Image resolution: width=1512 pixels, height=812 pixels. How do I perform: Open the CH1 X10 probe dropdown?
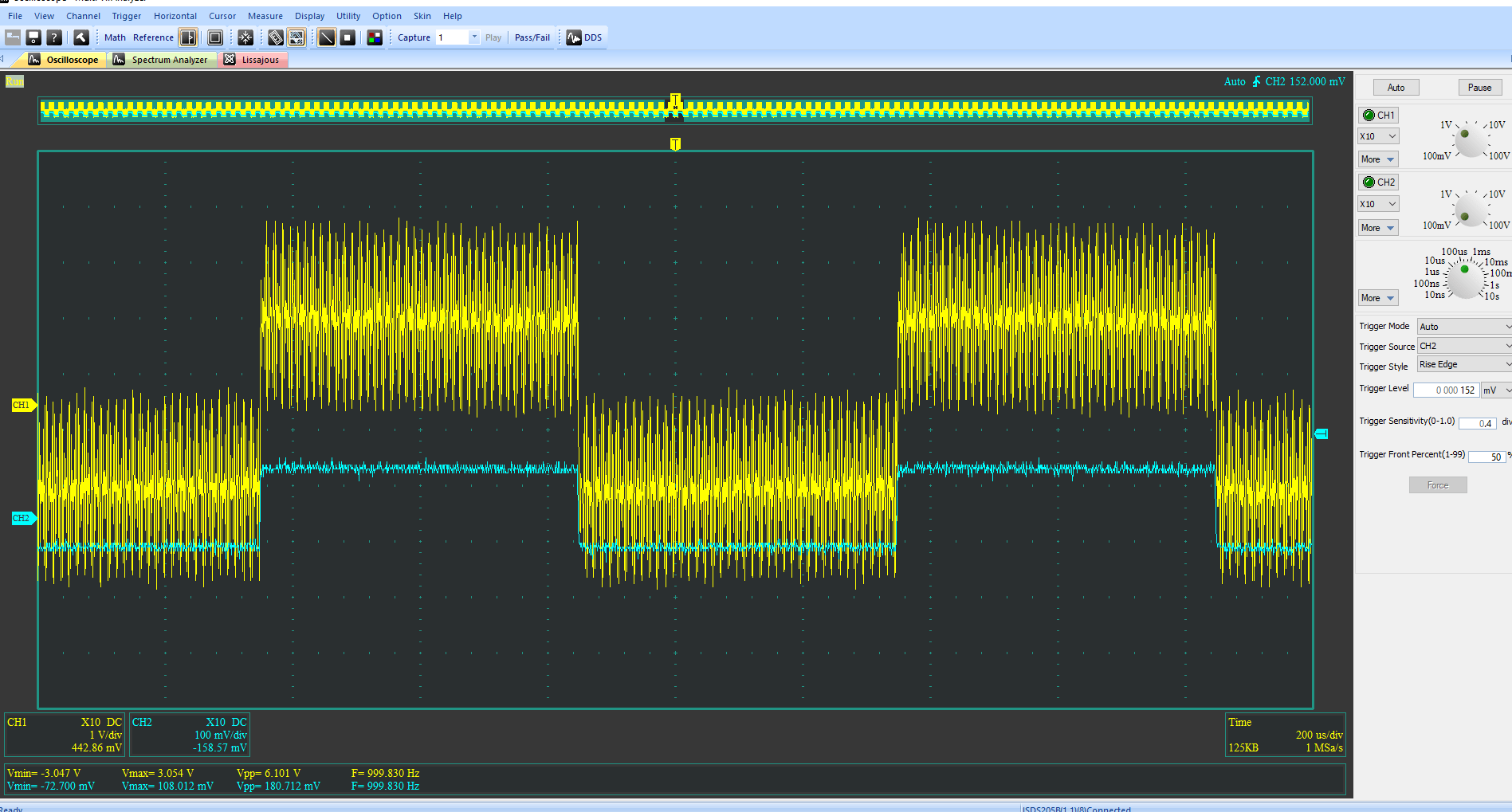(x=1378, y=136)
